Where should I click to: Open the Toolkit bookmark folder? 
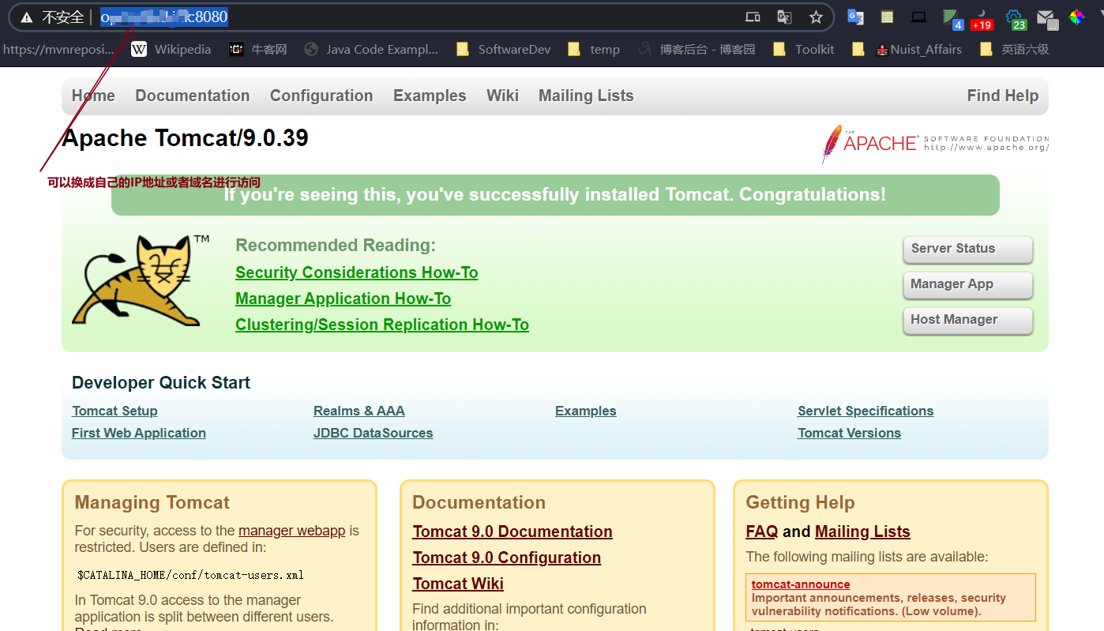pos(804,50)
